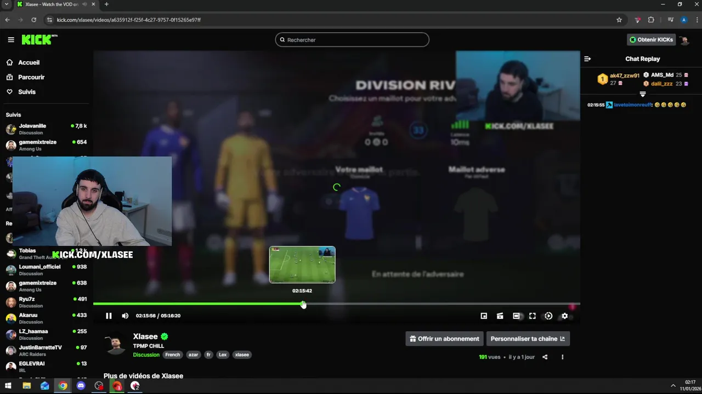
Task: Click Offrir un abonnement button
Action: coord(444,339)
